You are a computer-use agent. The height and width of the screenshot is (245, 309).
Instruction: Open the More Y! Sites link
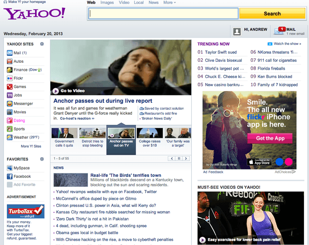(x=31, y=146)
